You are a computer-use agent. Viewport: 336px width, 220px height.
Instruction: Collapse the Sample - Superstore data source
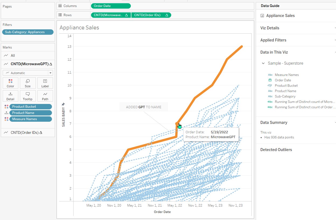coord(263,64)
